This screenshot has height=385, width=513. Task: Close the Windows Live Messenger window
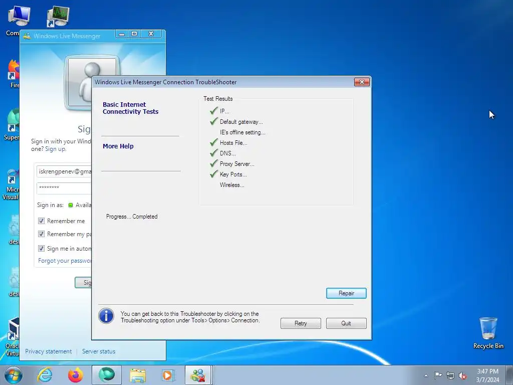click(x=151, y=34)
